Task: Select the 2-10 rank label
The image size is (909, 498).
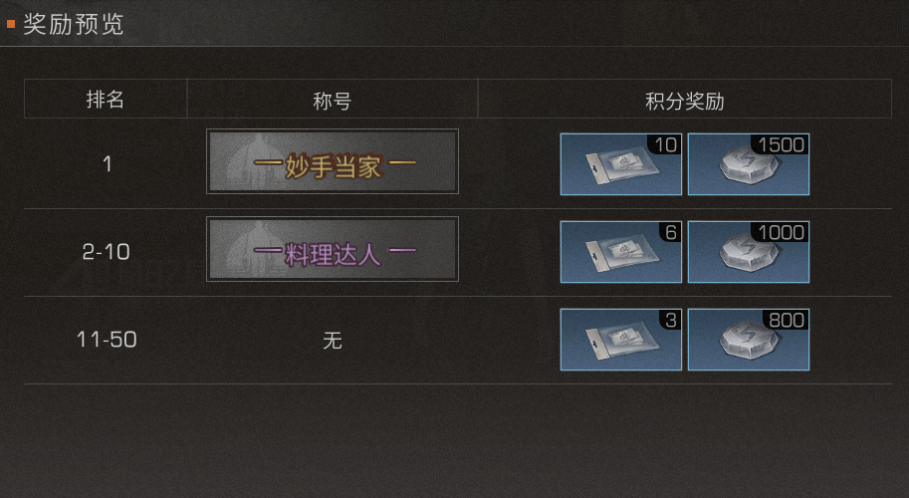Action: (x=107, y=252)
